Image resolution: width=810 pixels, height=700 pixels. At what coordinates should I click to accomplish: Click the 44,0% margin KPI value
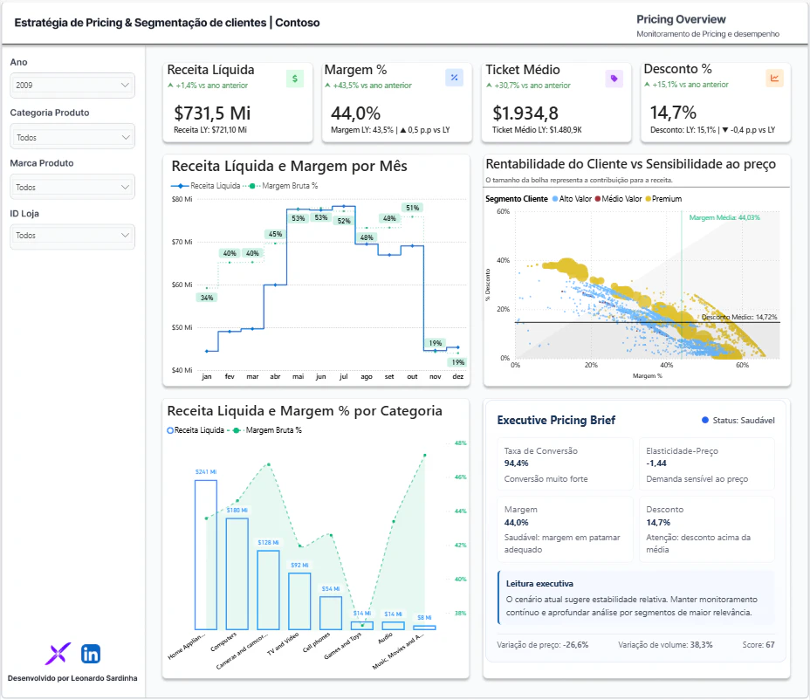(x=355, y=113)
